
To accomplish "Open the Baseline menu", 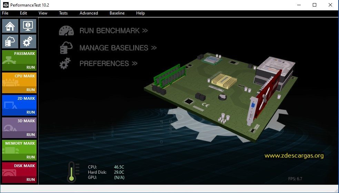I will point(117,13).
